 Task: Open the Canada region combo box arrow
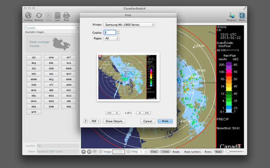tap(78, 28)
